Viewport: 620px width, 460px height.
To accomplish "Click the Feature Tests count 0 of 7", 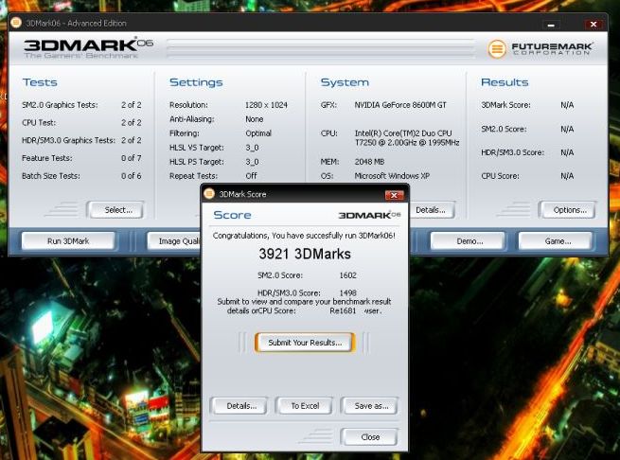I will click(132, 158).
